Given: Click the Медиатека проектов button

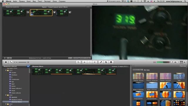Looking at the screenshot, I should click(x=12, y=7).
